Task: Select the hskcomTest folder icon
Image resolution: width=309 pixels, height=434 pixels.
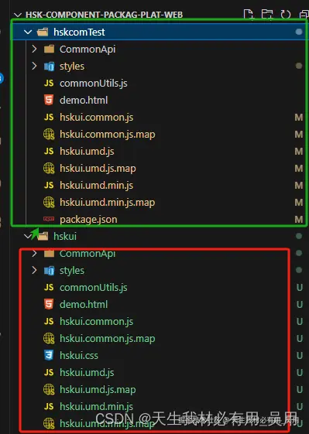Action: coord(43,32)
